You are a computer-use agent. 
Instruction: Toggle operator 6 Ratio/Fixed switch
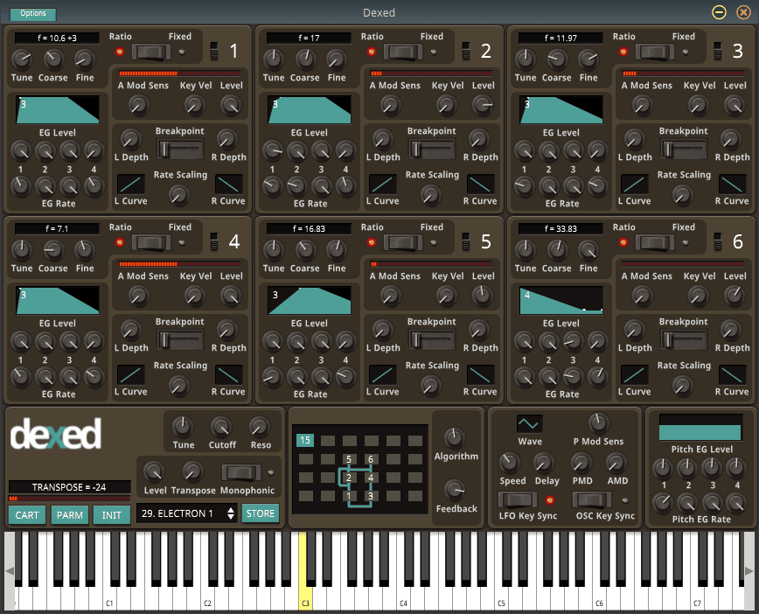click(654, 242)
